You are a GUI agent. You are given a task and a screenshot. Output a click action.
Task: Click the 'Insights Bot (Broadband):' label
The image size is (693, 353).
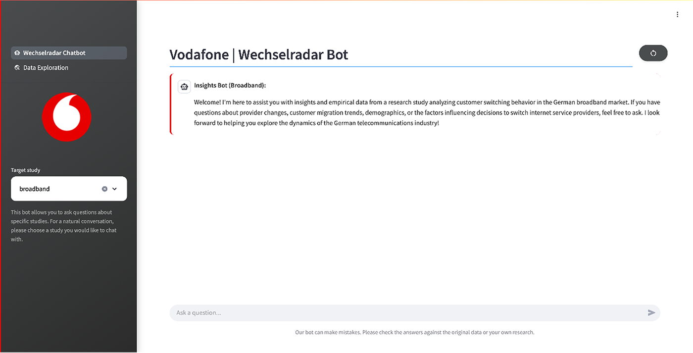(x=230, y=85)
